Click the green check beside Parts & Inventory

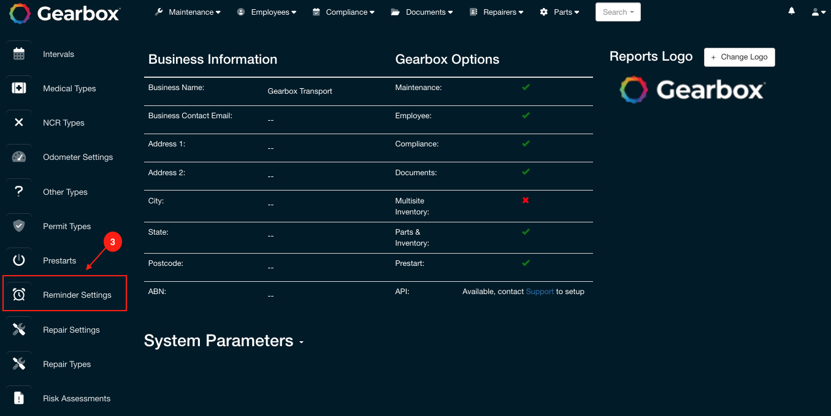(x=526, y=232)
